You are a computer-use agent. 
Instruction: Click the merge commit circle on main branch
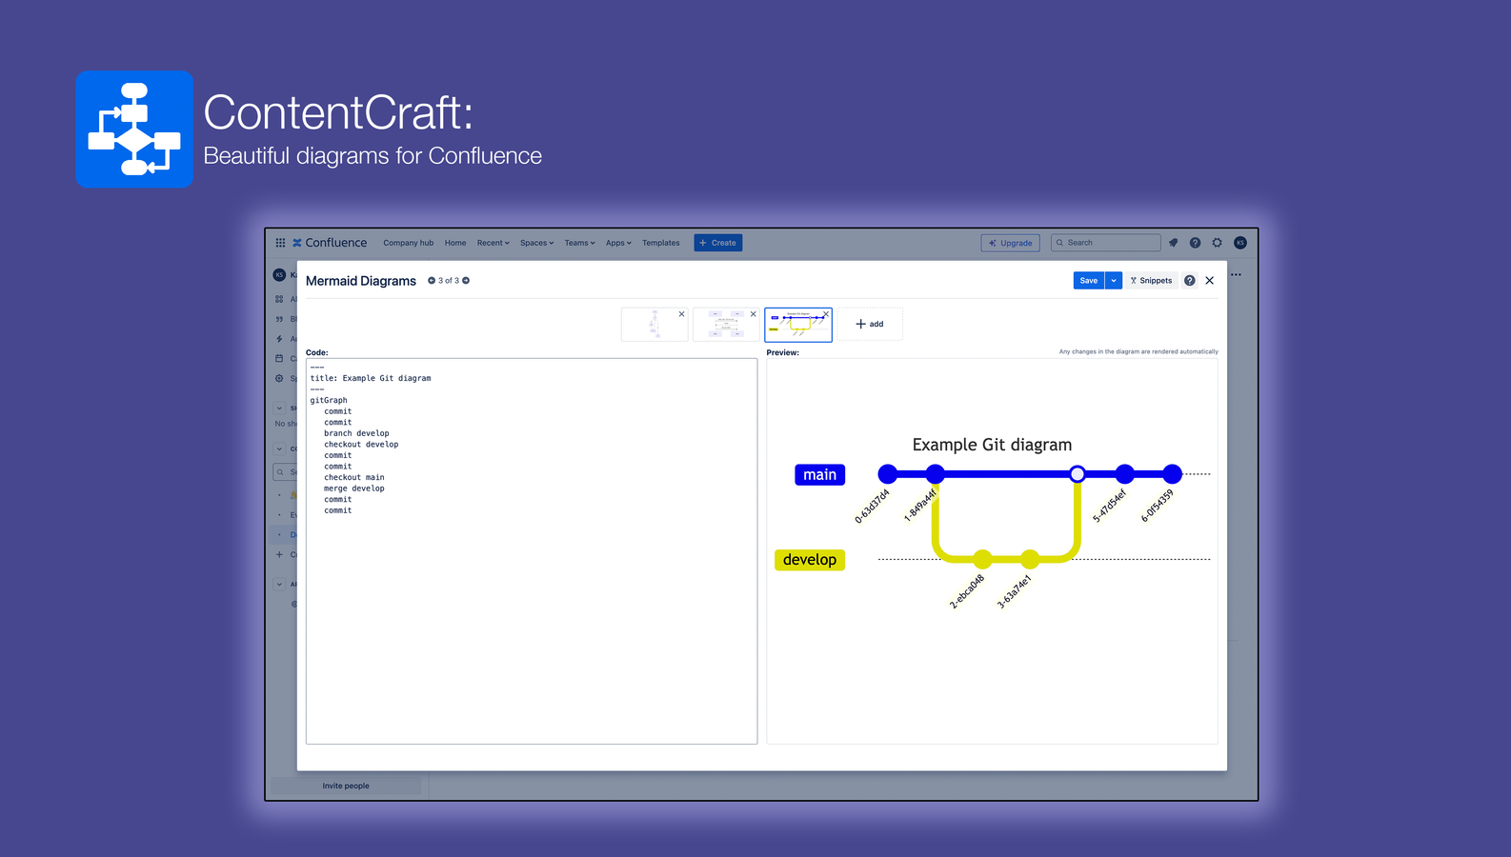tap(1078, 474)
